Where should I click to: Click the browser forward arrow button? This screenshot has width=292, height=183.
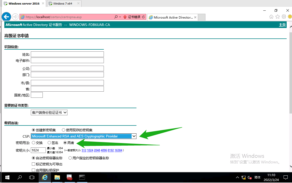(15, 17)
